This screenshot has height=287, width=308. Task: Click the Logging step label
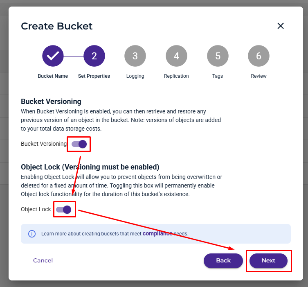[135, 76]
